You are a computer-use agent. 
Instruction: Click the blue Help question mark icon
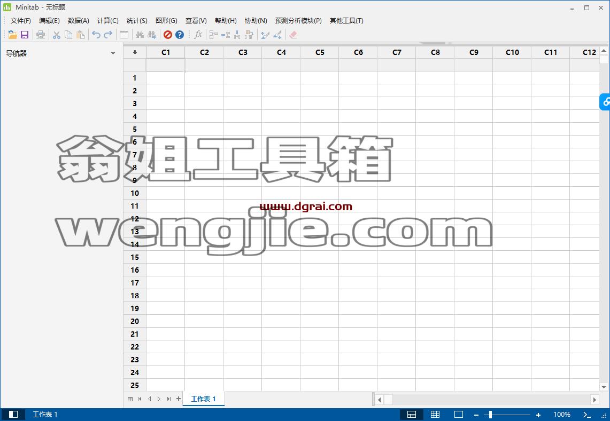(x=179, y=35)
